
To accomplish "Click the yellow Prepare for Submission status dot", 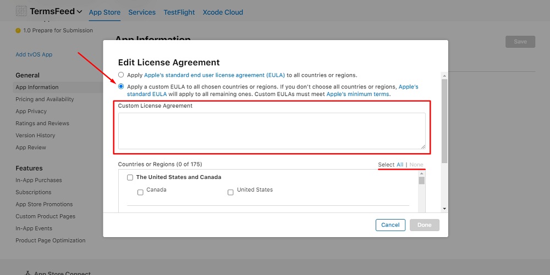I will click(18, 30).
